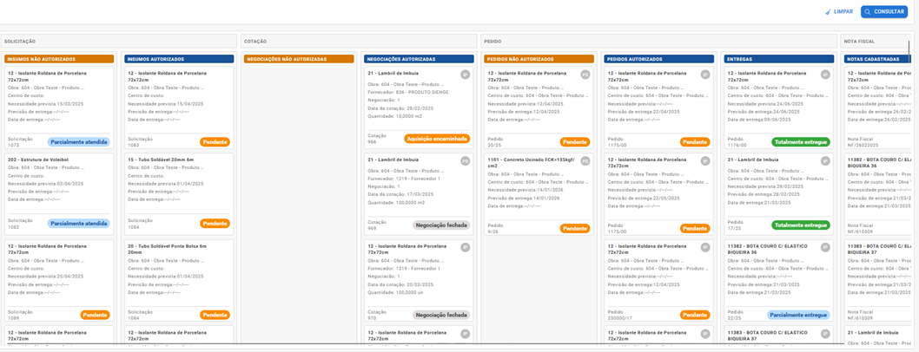Click Negociação fechada status on Cotação 970

click(x=442, y=315)
